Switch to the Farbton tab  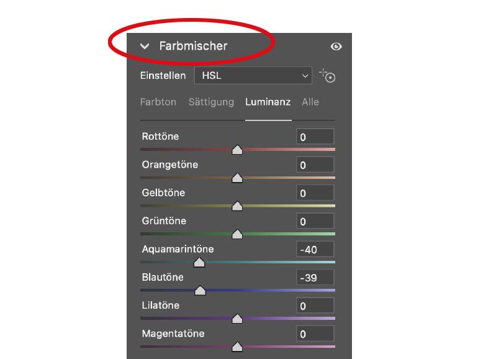tap(158, 102)
